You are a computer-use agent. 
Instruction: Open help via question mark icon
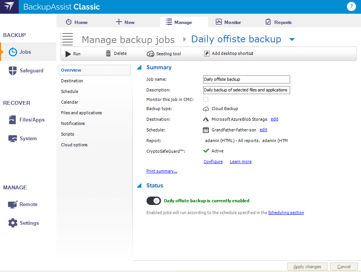tap(351, 7)
